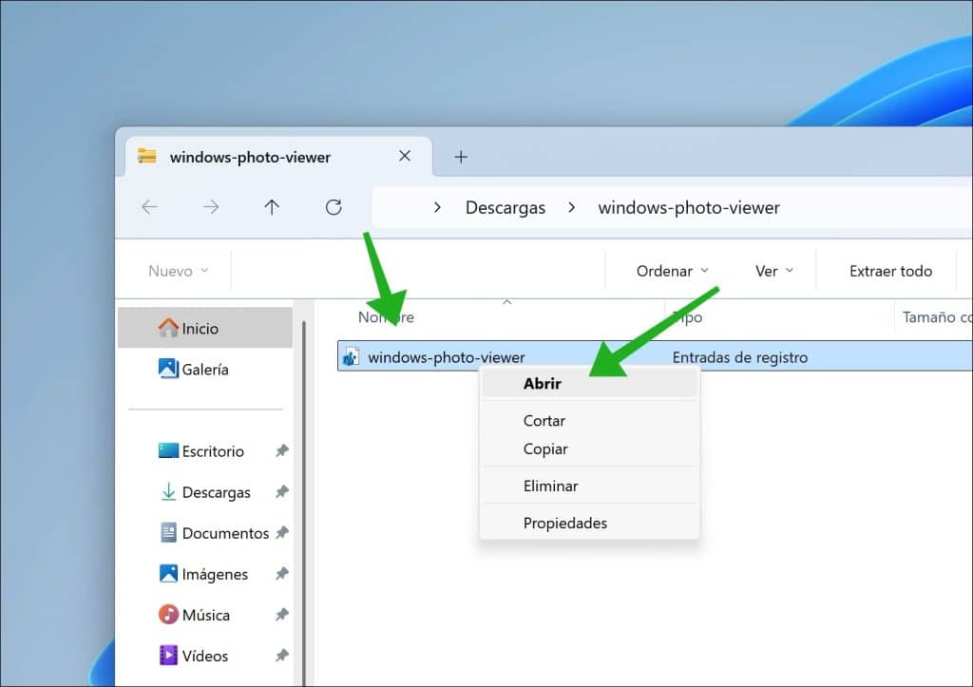The image size is (973, 687).
Task: Open Descargas in the sidebar
Action: 205,491
